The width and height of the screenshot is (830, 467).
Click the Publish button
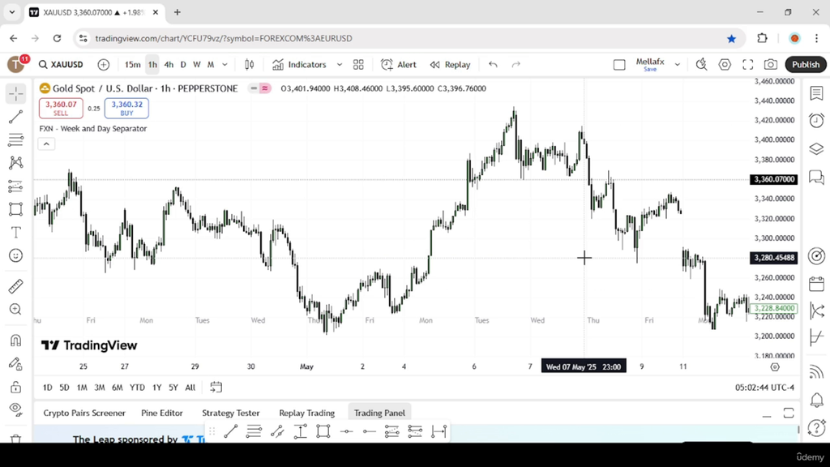(806, 65)
